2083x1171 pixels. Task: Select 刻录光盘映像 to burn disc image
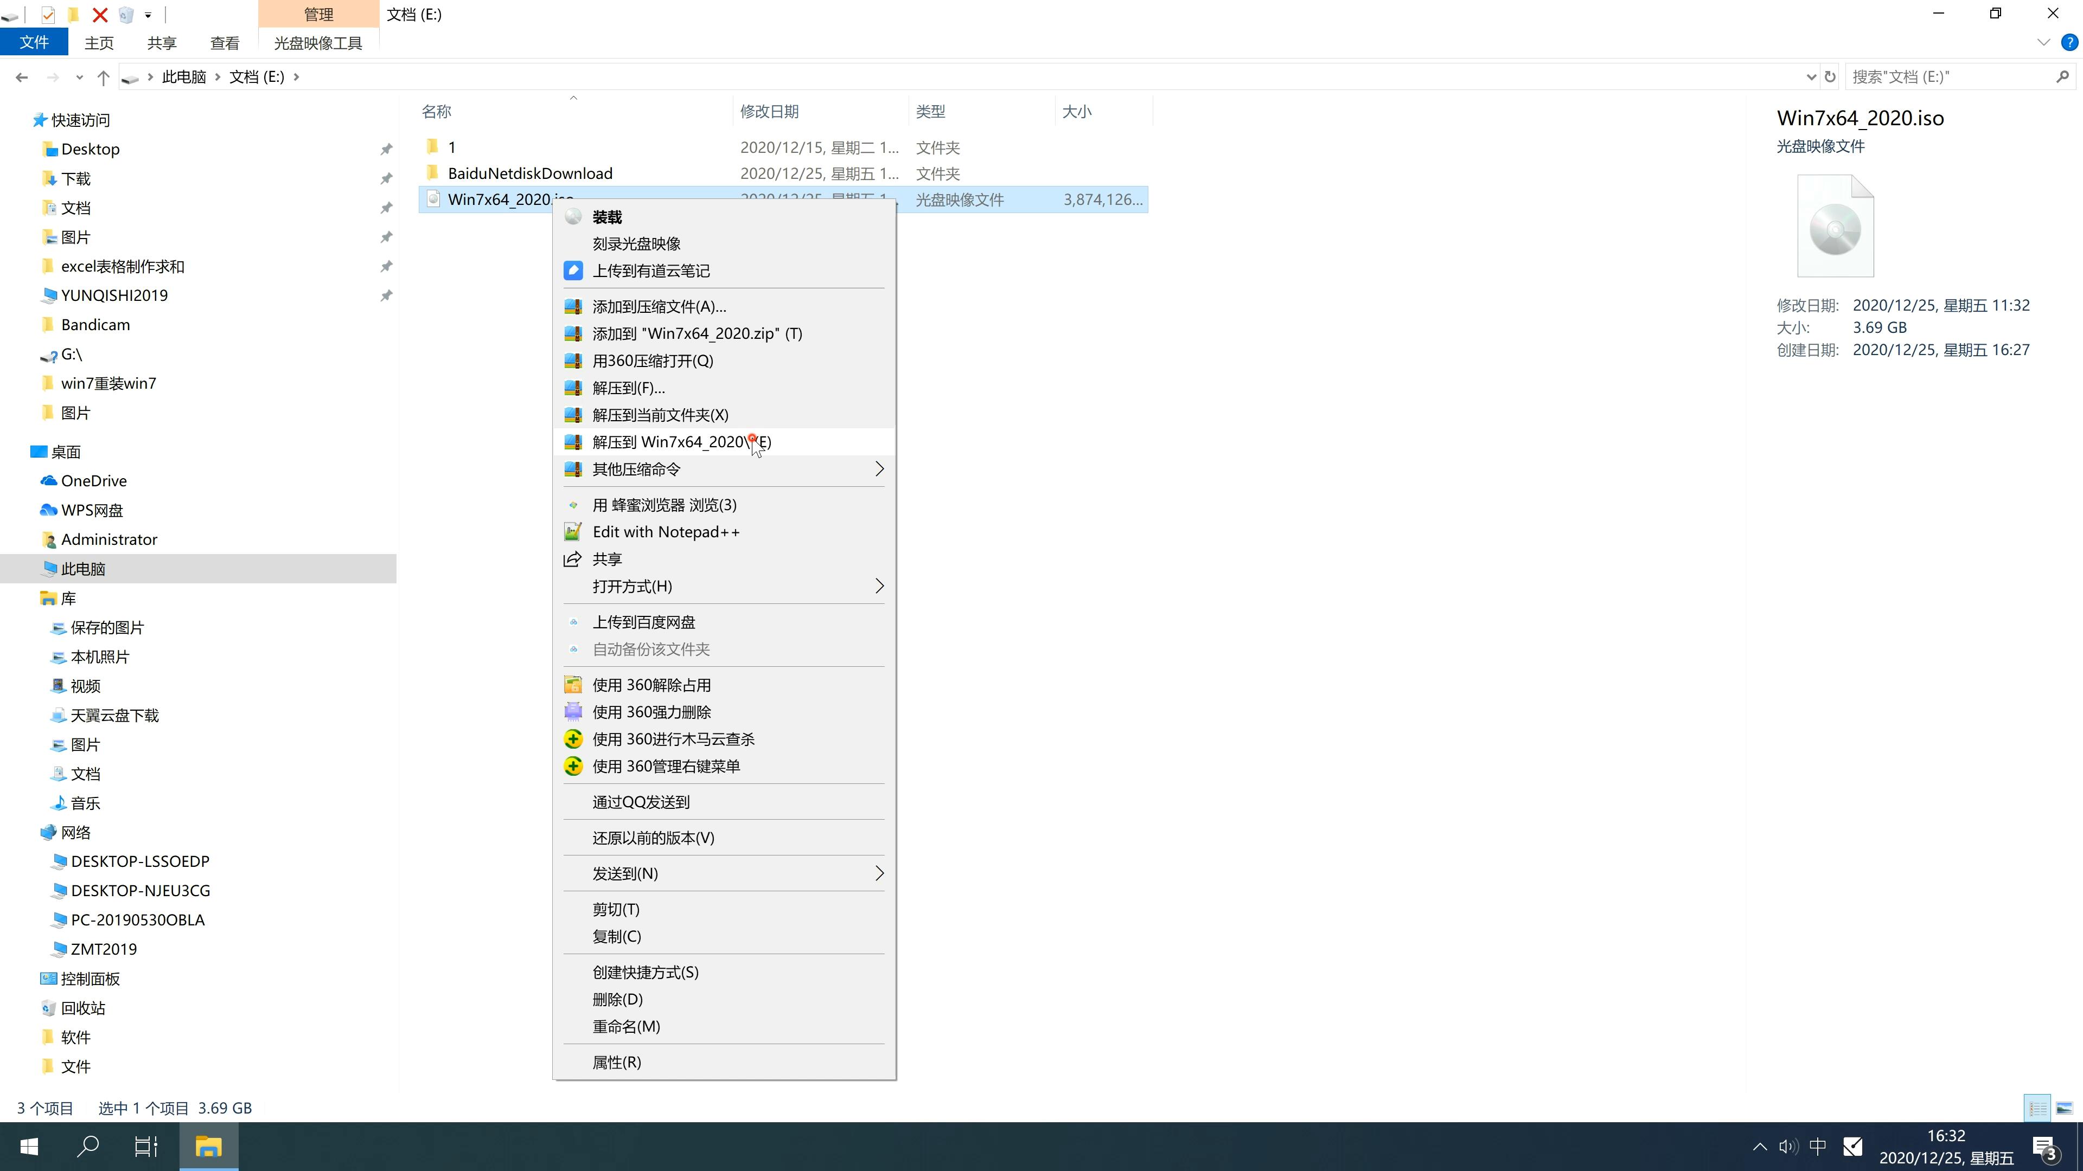click(640, 243)
